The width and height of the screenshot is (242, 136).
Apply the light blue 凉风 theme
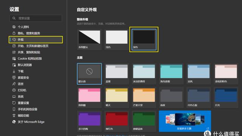pos(199,74)
